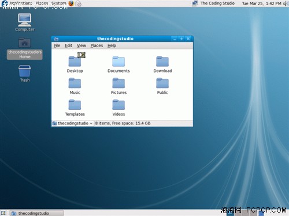Screen dimensions: 289x216
Task: Open the Desktop folder icon
Action: (75, 61)
